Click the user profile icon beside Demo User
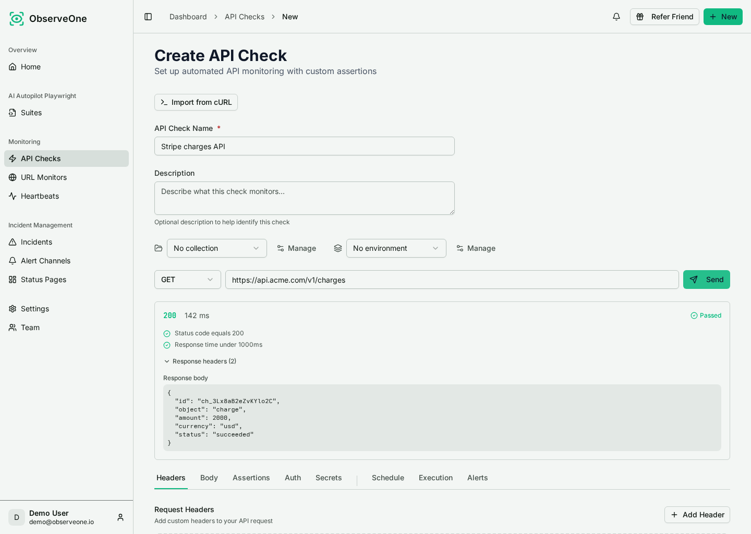The image size is (751, 534). coord(120,517)
